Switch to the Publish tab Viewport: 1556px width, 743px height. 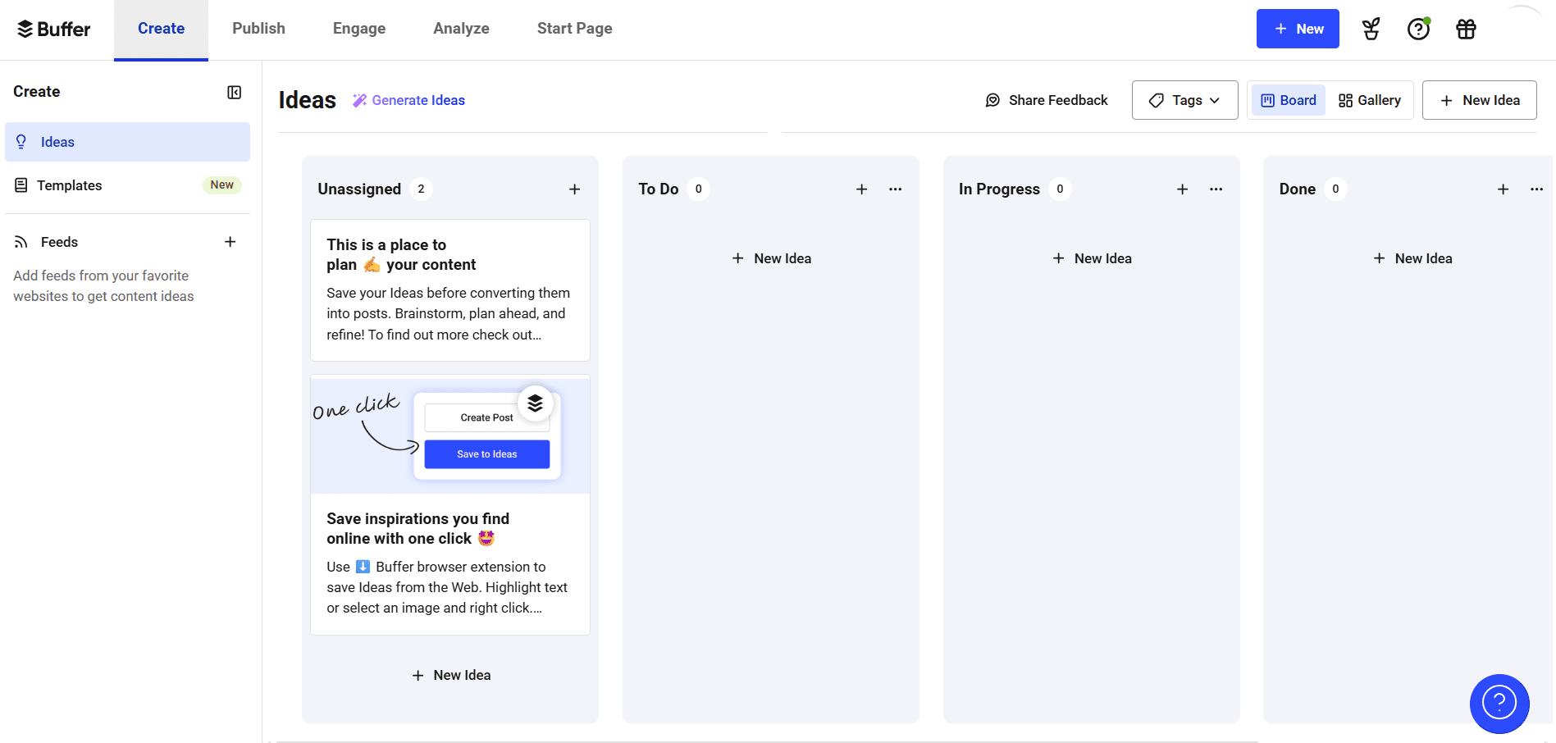tap(258, 28)
